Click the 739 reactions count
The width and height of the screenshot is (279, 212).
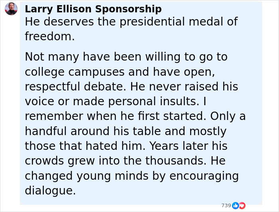pos(226,206)
